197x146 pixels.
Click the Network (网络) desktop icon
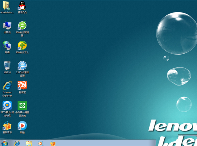point(7,45)
